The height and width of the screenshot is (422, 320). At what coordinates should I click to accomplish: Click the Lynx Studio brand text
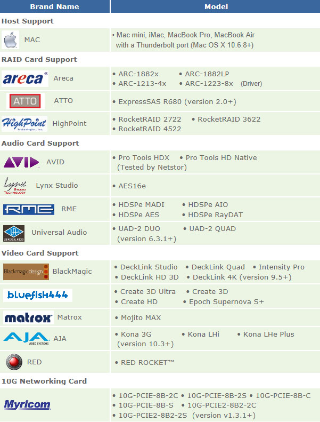[x=56, y=186]
